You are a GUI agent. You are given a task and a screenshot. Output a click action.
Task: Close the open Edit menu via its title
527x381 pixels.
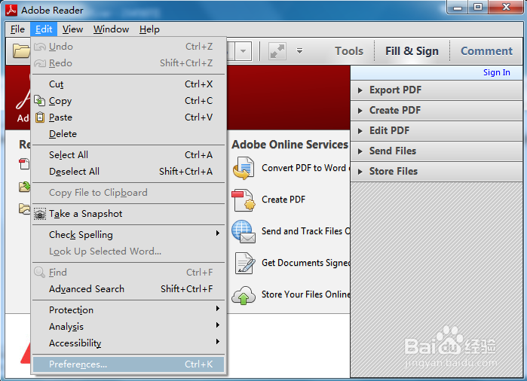coord(44,29)
